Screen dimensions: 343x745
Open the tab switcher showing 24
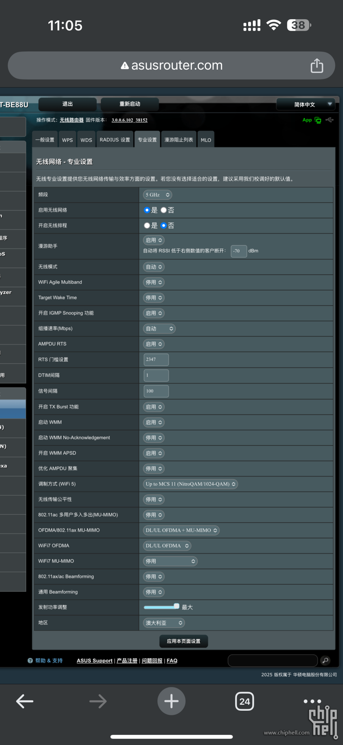245,701
